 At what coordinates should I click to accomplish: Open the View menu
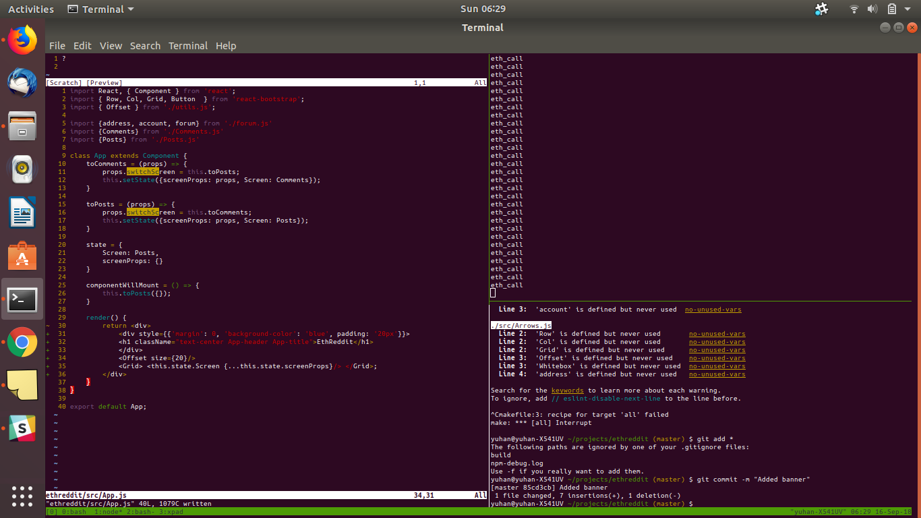[x=111, y=46]
